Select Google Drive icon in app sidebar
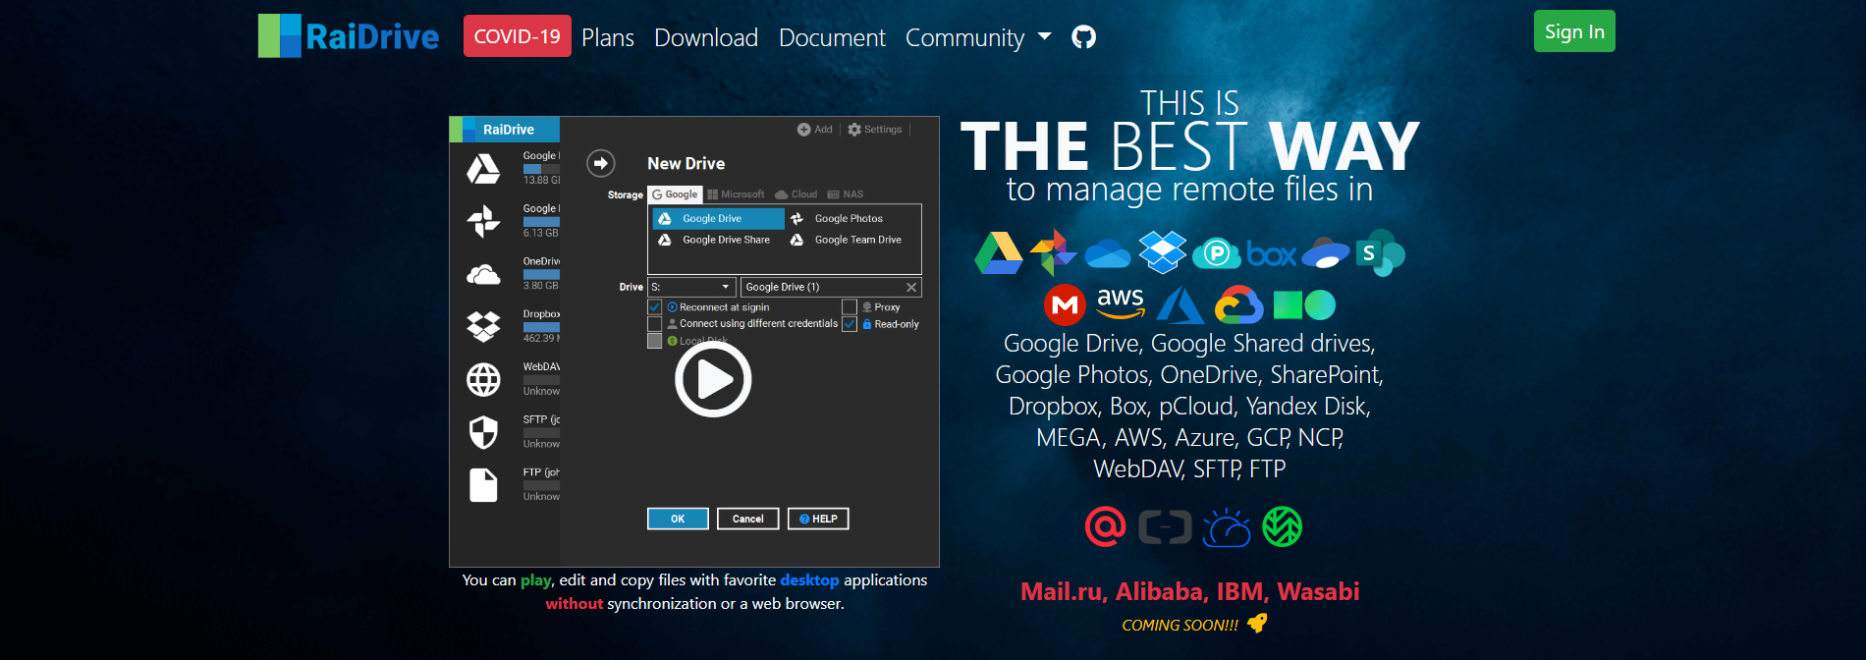Image resolution: width=1866 pixels, height=660 pixels. click(x=483, y=169)
